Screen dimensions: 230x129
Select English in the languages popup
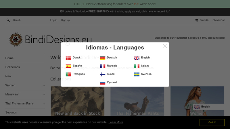(145, 58)
